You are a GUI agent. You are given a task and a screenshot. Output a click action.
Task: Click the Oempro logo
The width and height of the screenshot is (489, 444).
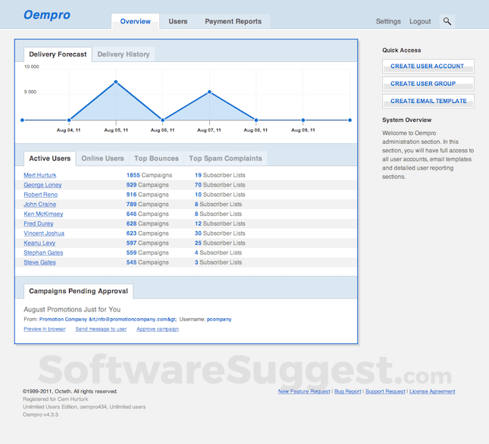48,15
